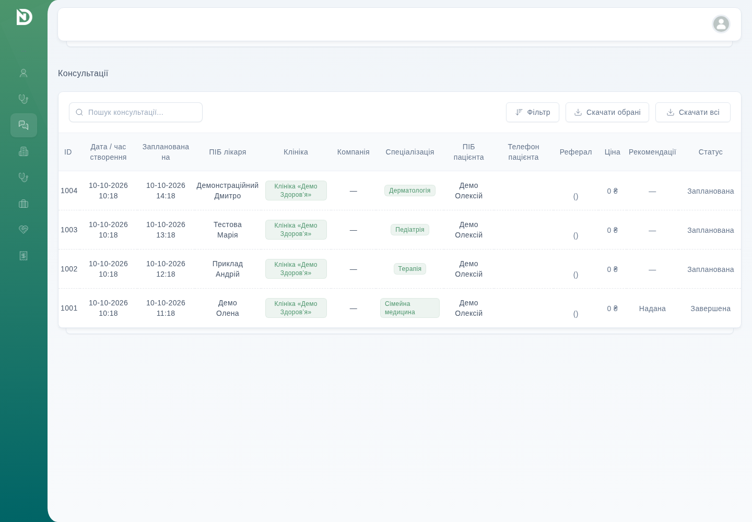
Task: Open consultation row with ID 1004
Action: (x=399, y=191)
